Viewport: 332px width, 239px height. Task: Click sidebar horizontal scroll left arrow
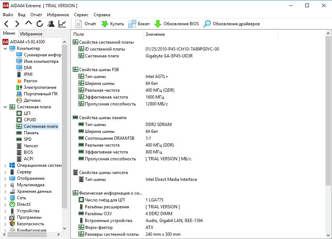click(4, 234)
